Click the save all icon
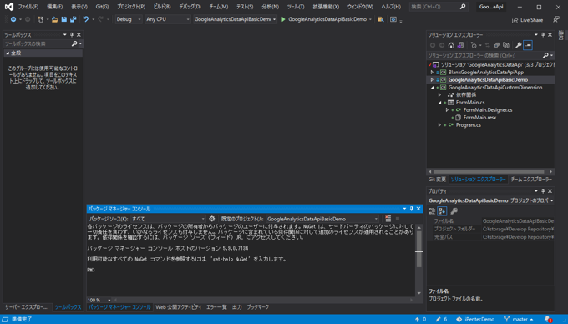This screenshot has width=568, height=324. (74, 19)
